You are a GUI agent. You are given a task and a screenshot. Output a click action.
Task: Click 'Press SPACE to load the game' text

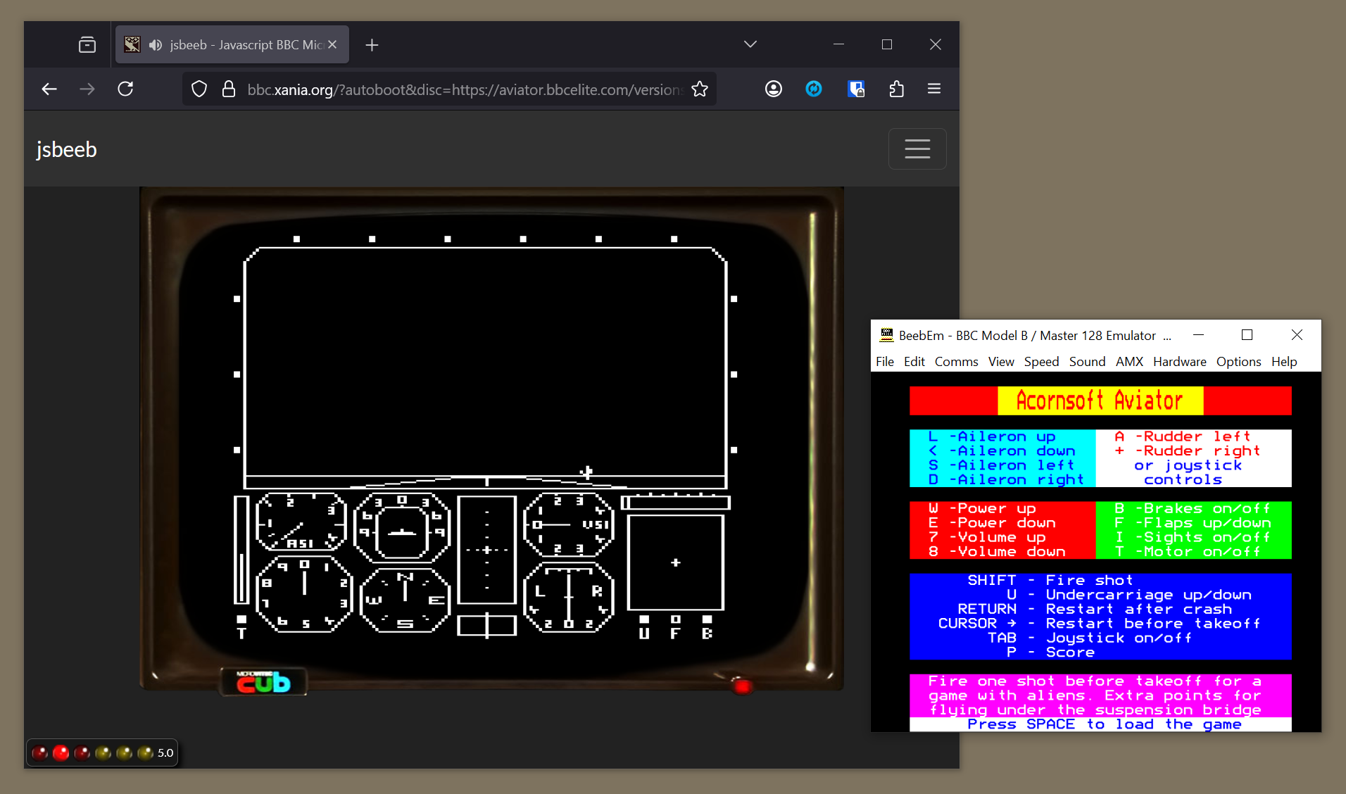[1104, 724]
